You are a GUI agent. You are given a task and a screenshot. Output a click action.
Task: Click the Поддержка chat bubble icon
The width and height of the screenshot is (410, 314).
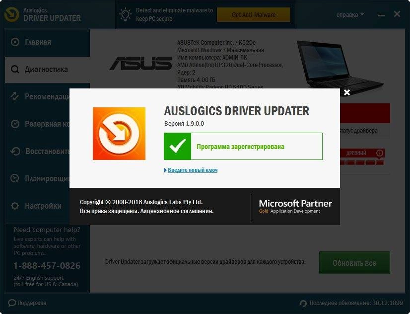point(12,303)
